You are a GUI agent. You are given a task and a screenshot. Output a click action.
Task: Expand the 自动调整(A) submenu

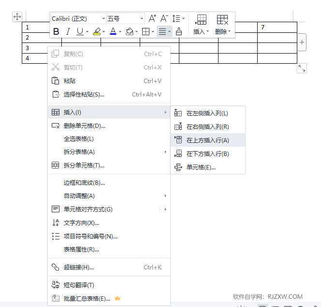[x=109, y=196]
